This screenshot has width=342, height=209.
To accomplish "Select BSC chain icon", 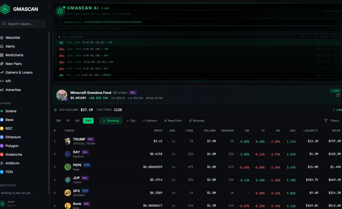I will tap(2, 128).
